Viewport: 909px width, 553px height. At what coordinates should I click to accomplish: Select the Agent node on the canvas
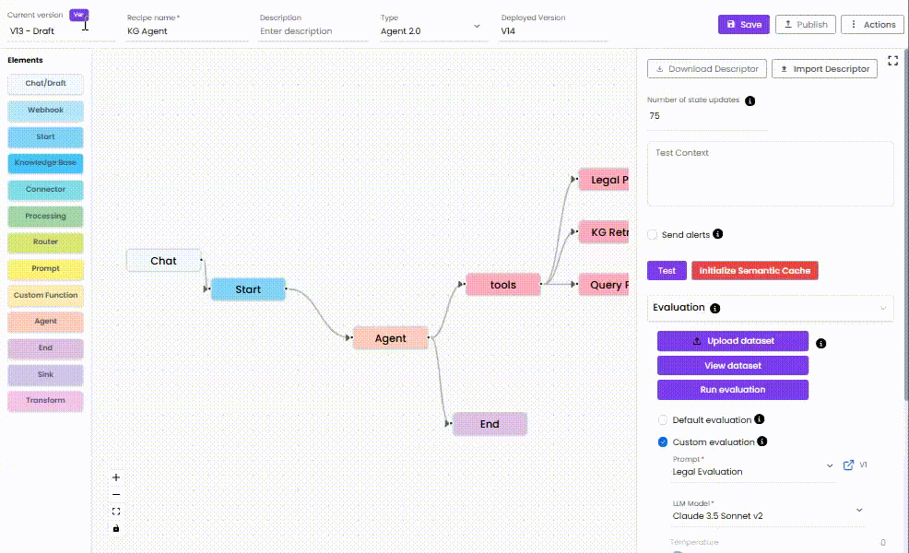(x=389, y=337)
